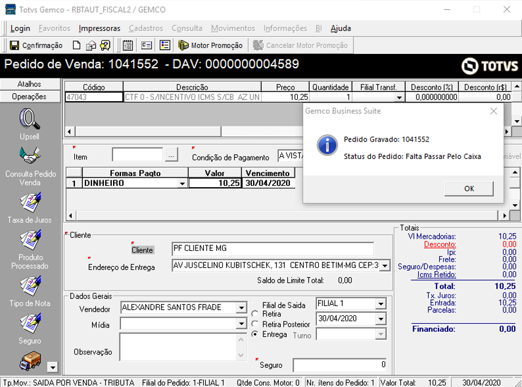
Task: Click the Preço cell 10,25
Action: coord(286,97)
